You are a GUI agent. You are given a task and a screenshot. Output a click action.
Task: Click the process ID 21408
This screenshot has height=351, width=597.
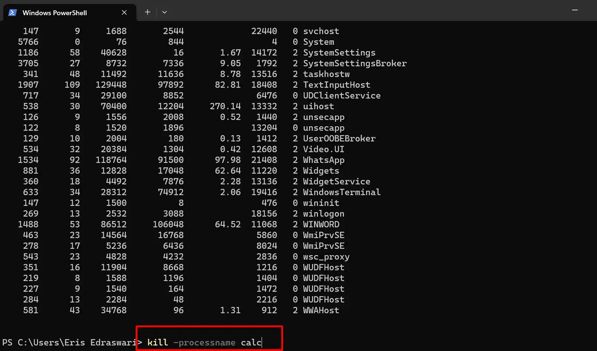pyautogui.click(x=264, y=160)
